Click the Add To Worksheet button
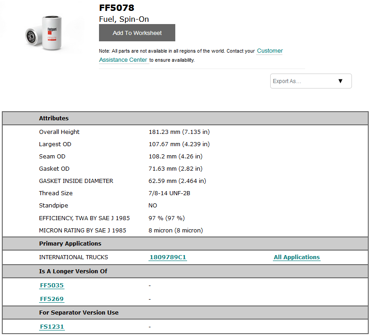The height and width of the screenshot is (335, 371). (137, 32)
